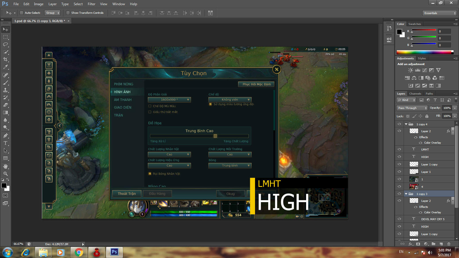Activate the Hand tool

(x=5, y=166)
